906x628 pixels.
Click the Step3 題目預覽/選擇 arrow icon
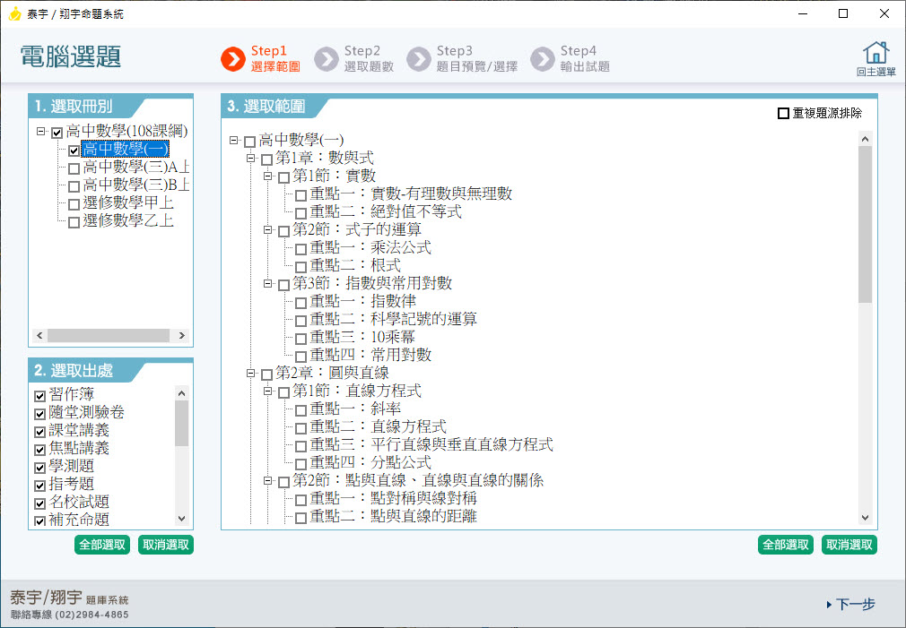(418, 59)
